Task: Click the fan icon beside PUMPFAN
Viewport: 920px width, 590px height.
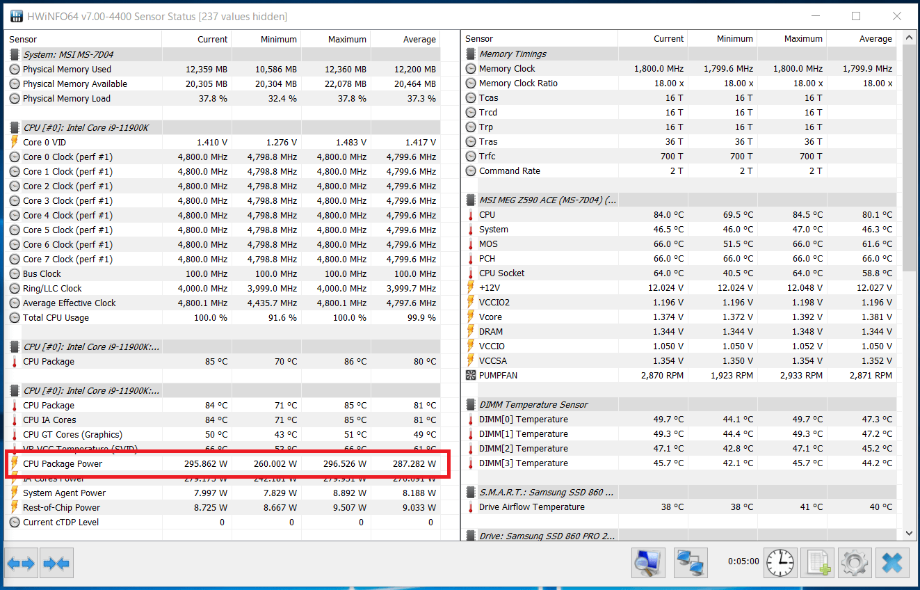Action: (x=471, y=376)
